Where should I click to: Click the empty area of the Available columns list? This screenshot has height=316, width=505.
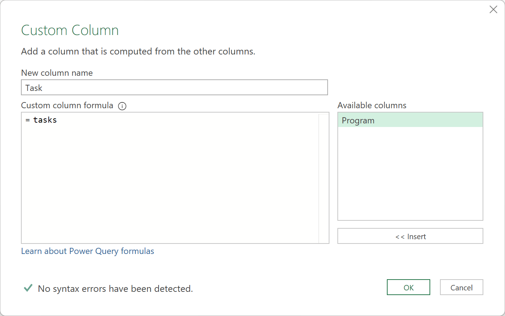tap(410, 173)
